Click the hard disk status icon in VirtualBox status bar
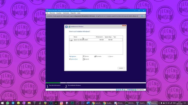This screenshot has height=105, width=188. click(x=117, y=90)
